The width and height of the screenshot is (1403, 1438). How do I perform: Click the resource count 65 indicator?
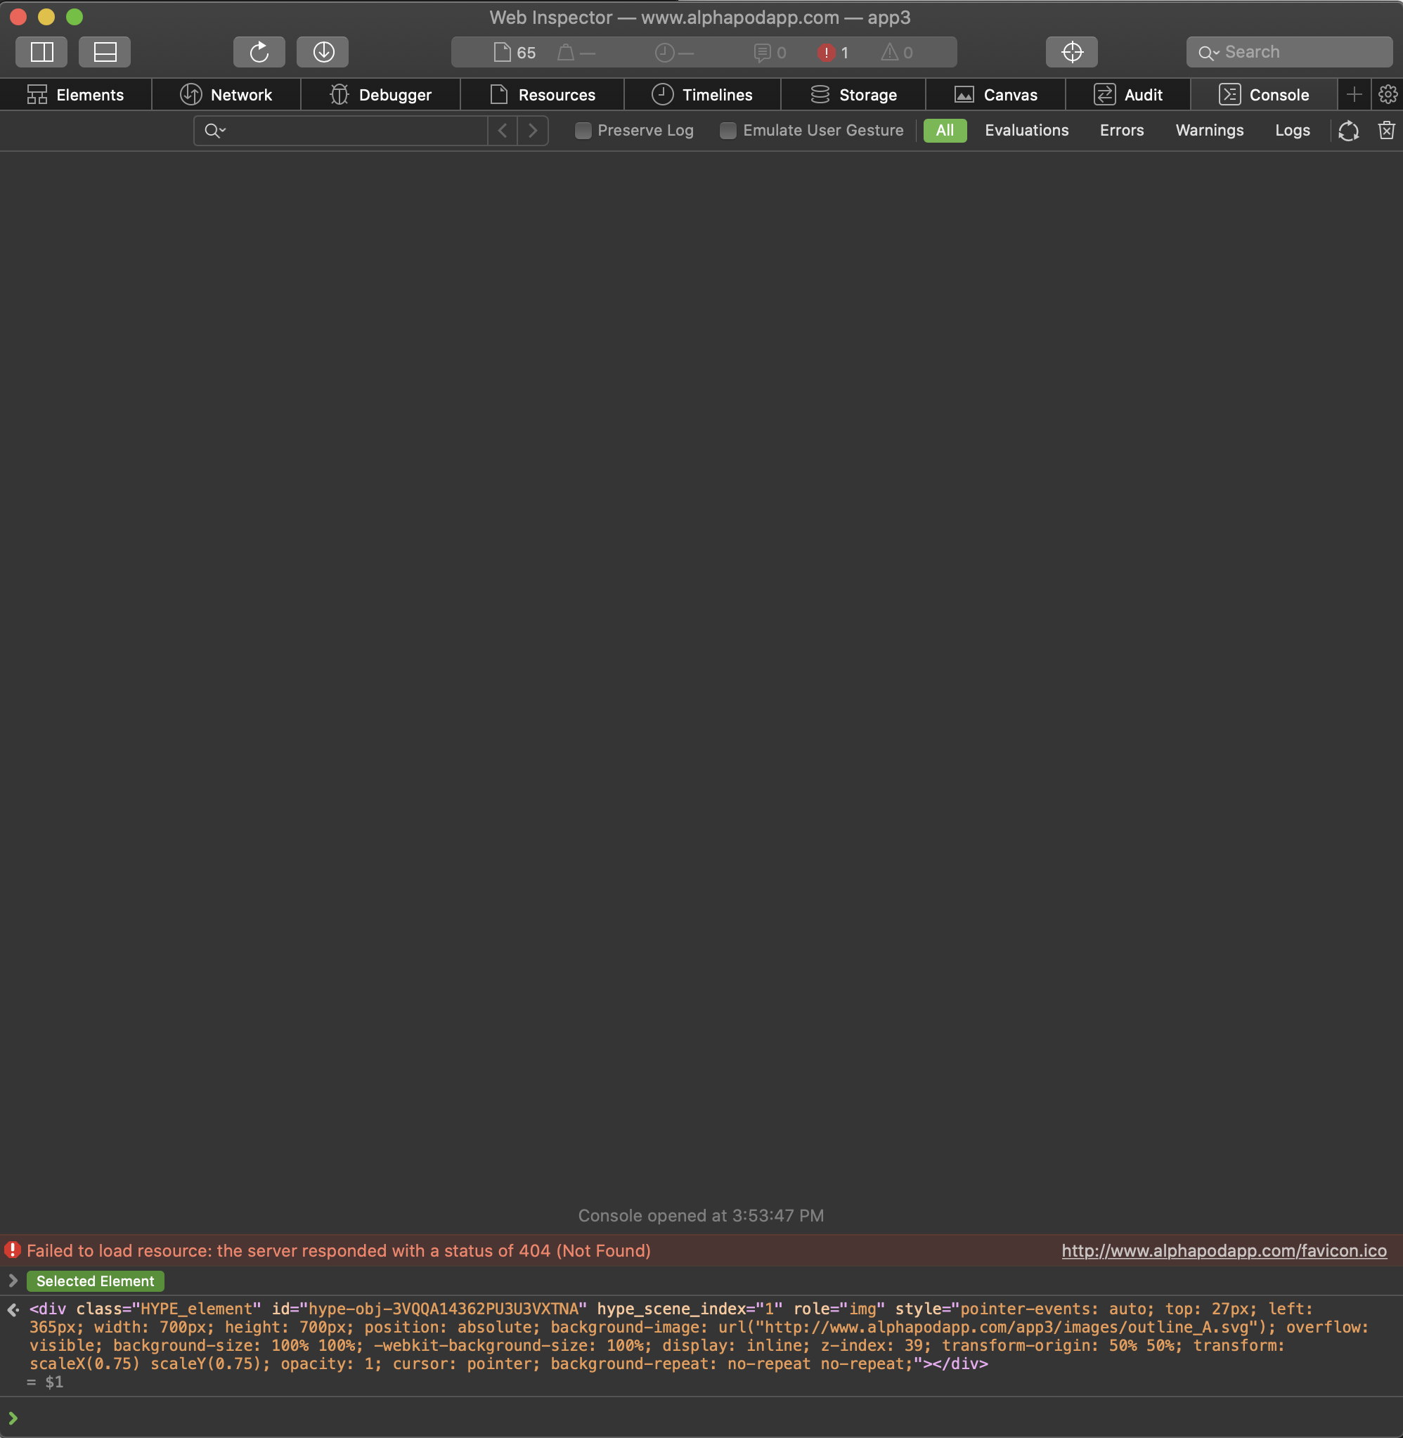point(515,52)
